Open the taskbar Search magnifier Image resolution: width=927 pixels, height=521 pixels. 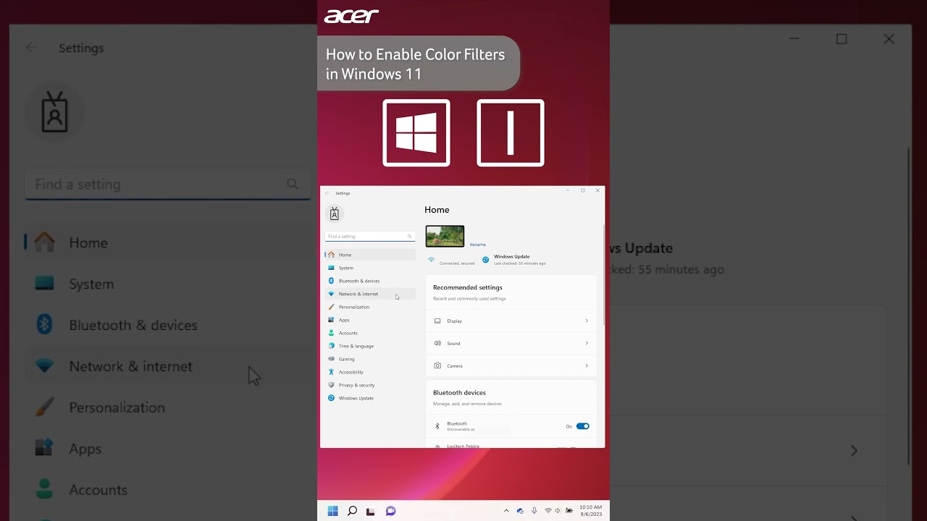[352, 511]
